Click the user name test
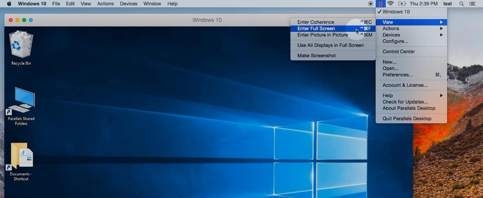Screen dimensions: 483x198 pyautogui.click(x=448, y=4)
